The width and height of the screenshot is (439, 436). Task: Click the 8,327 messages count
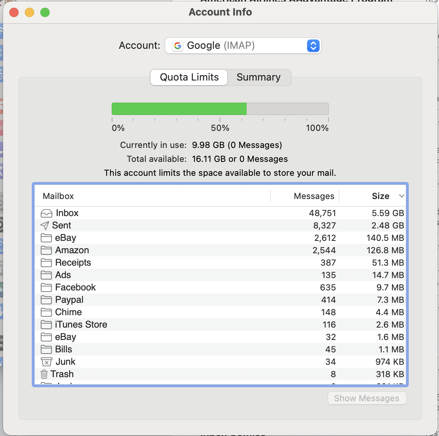[x=324, y=225]
